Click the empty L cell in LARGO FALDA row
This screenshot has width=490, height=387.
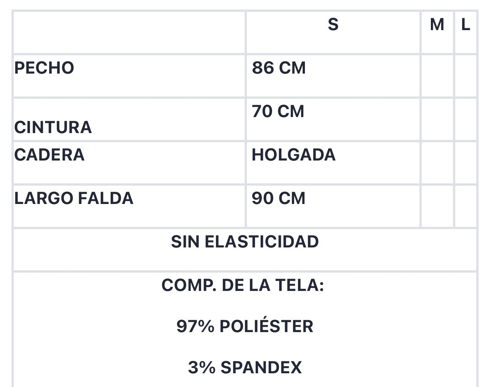point(466,206)
